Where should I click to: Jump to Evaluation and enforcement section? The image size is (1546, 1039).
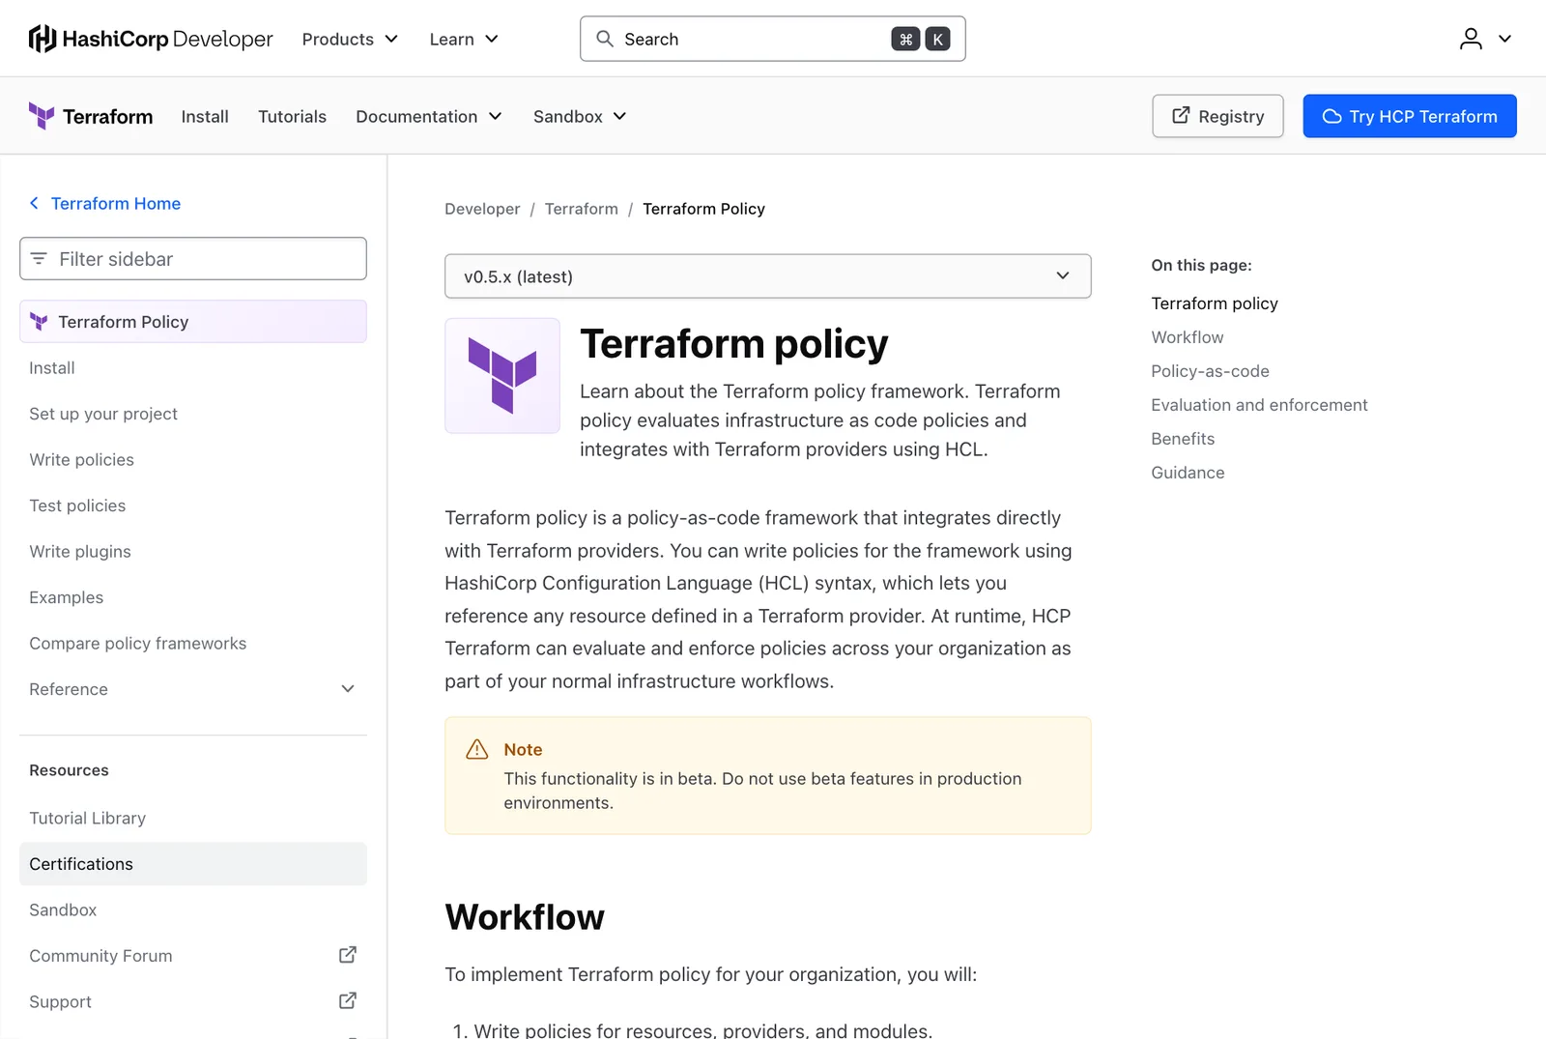[x=1259, y=405]
